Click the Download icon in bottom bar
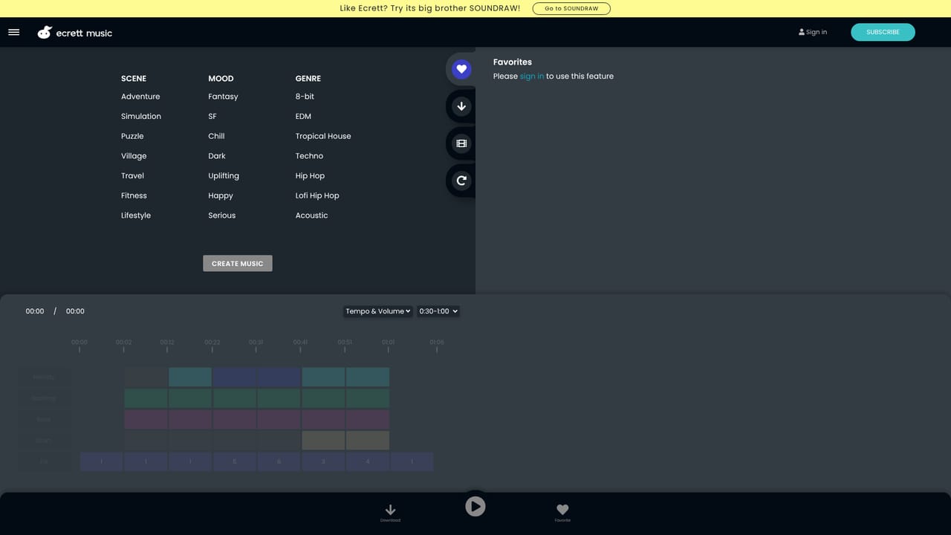Screen dimensions: 951x535 point(390,511)
